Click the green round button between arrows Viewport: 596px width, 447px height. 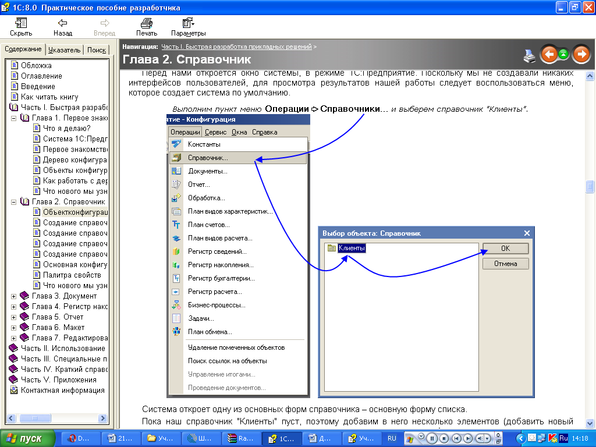564,55
